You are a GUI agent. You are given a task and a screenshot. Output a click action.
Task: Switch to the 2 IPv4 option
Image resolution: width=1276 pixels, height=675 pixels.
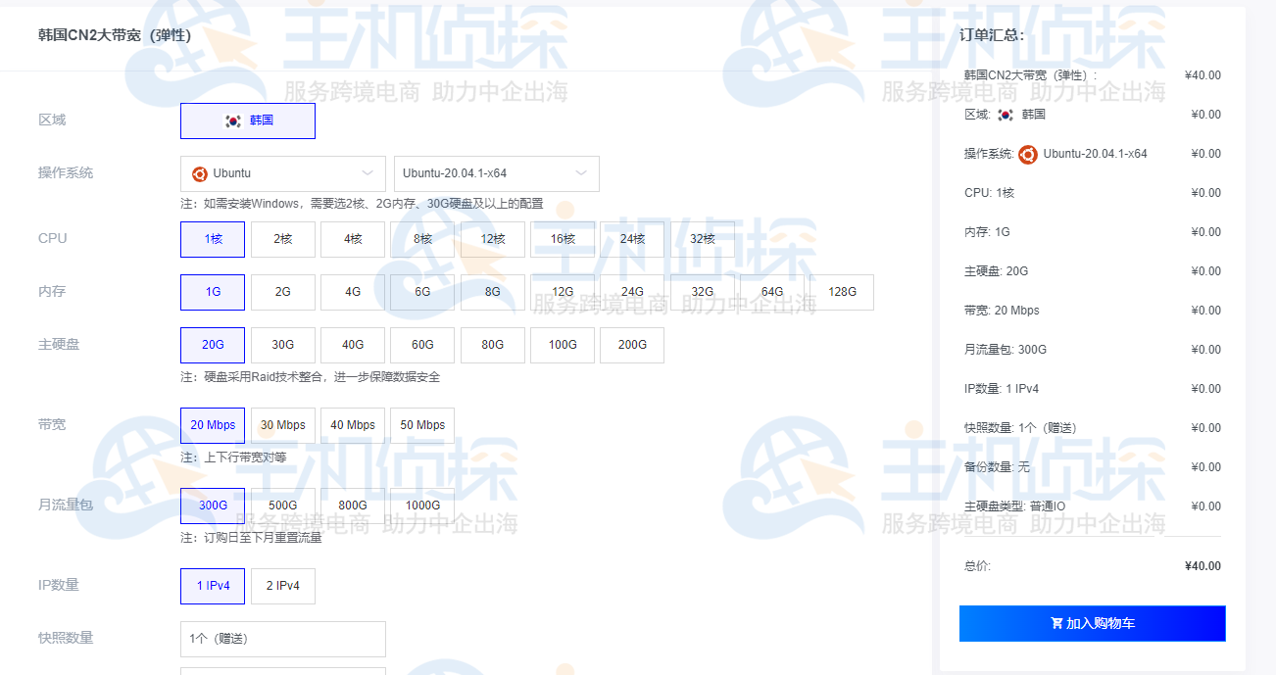pyautogui.click(x=282, y=586)
